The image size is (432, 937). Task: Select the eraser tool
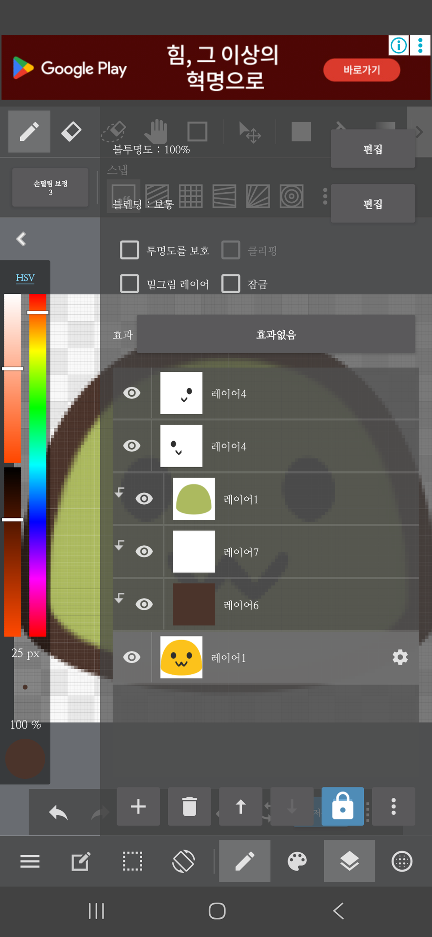pos(71,132)
